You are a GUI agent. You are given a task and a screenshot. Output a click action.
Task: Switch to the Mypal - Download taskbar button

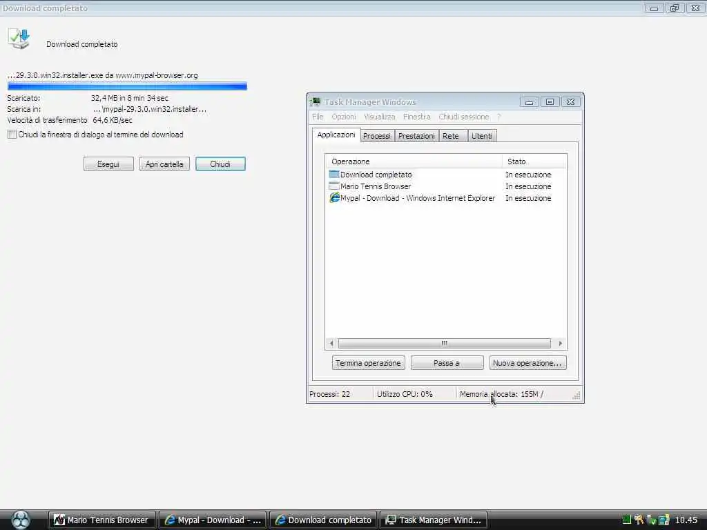tap(213, 520)
